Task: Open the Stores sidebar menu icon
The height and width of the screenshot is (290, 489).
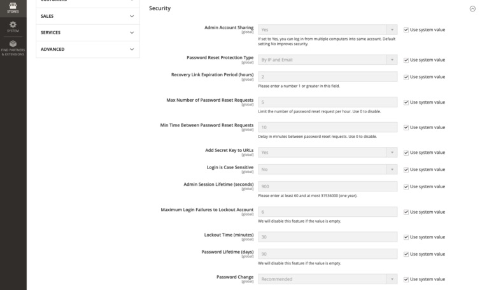Action: coord(13,6)
